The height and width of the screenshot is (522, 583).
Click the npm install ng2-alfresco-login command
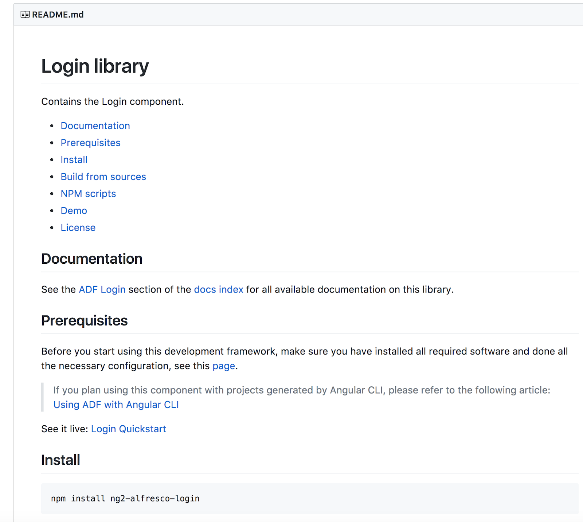click(125, 499)
